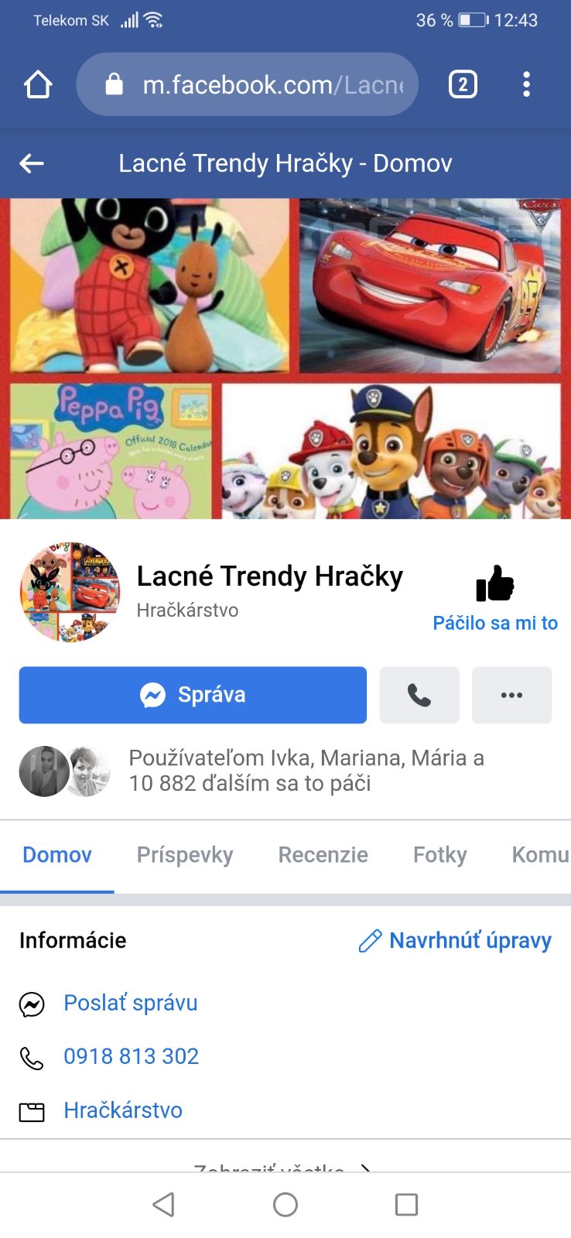Switch to the Príspevky tab

185,855
